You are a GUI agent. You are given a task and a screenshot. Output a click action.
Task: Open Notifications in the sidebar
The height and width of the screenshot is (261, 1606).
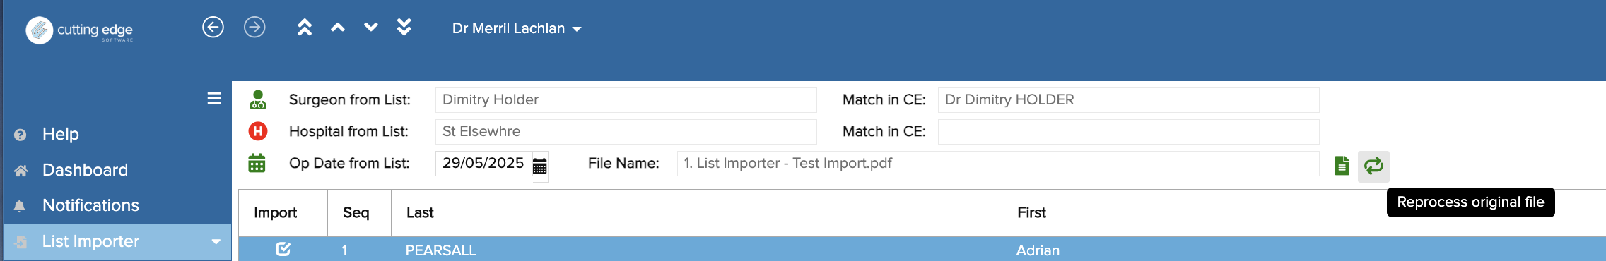pos(90,205)
